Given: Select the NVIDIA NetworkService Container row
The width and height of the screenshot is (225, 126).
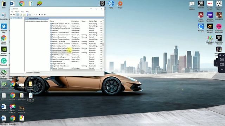Looking at the screenshot, I should (76, 55).
